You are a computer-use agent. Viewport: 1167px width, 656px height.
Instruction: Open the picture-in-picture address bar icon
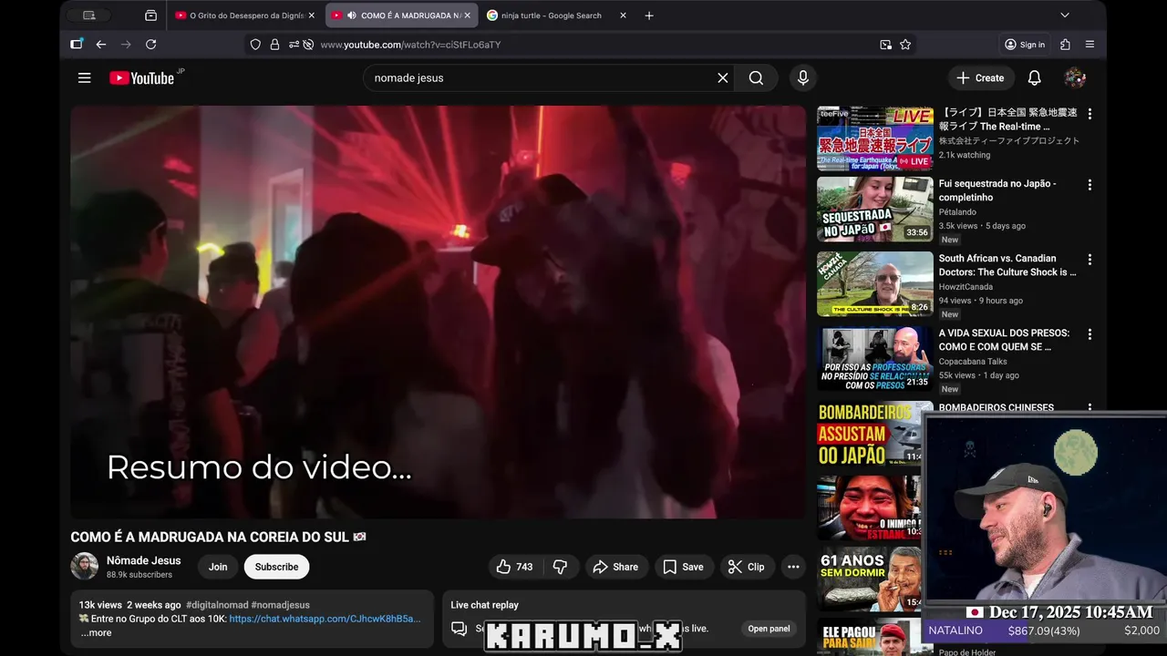click(x=885, y=45)
